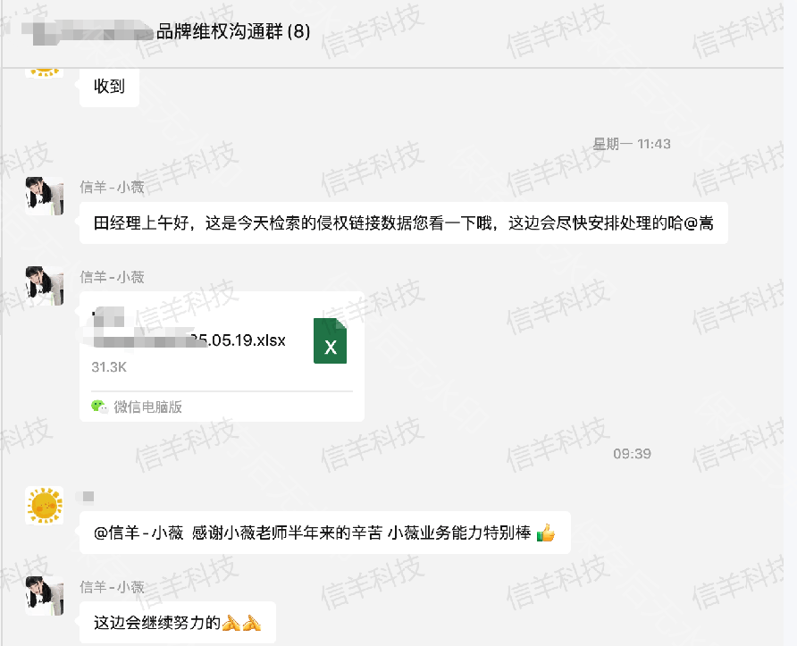Click the 09:39 timestamp
This screenshot has height=646, width=797.
[x=632, y=453]
